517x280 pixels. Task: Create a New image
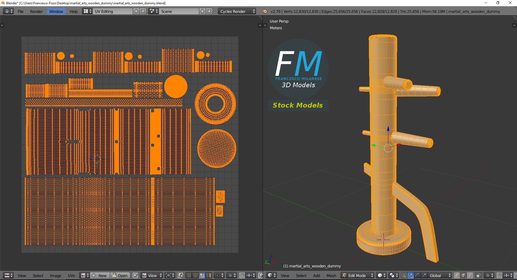(100, 275)
